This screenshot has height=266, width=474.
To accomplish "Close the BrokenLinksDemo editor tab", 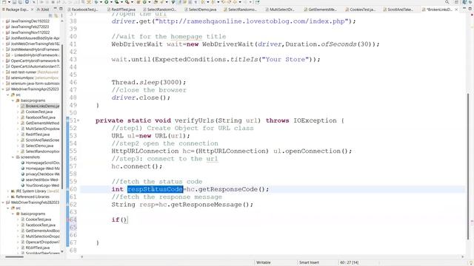I will (456, 10).
